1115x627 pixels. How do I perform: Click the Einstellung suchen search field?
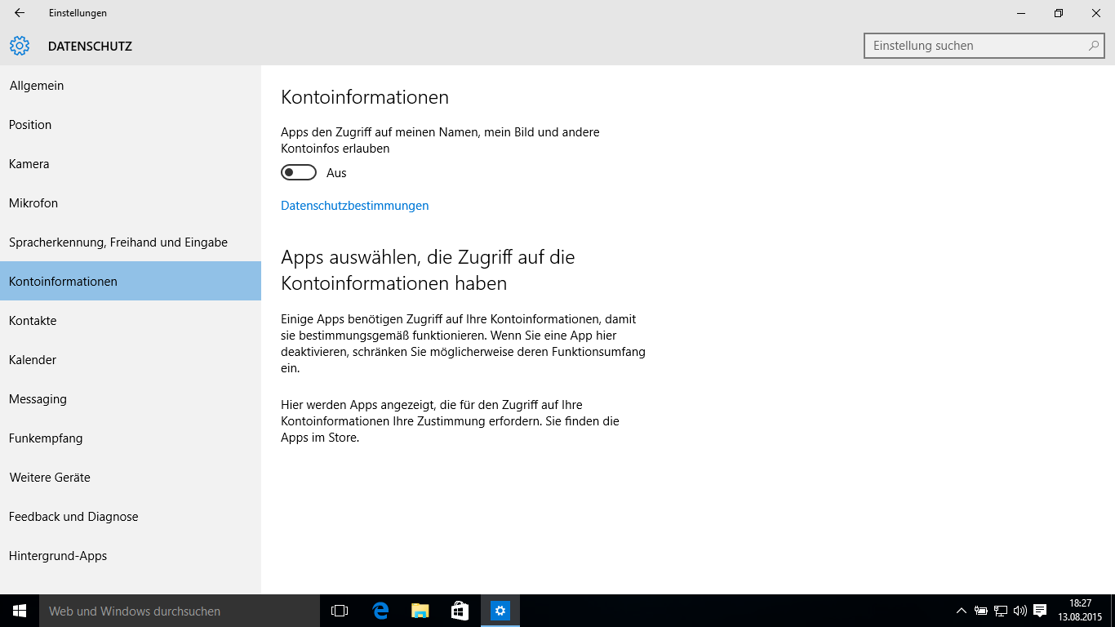[975, 46]
